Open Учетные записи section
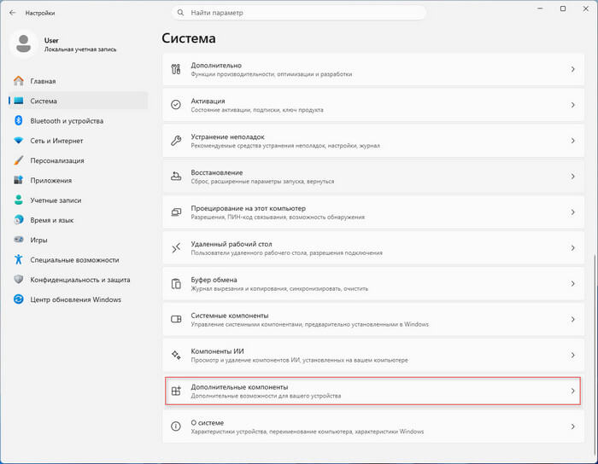598x464 pixels. coord(79,200)
